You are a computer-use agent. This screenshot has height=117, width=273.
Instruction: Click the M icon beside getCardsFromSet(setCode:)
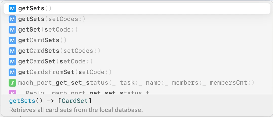(12, 72)
